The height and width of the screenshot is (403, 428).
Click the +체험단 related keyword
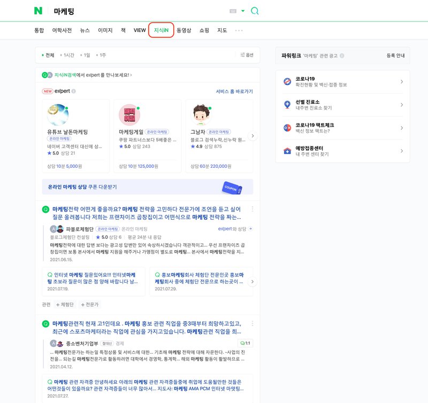tap(65, 305)
